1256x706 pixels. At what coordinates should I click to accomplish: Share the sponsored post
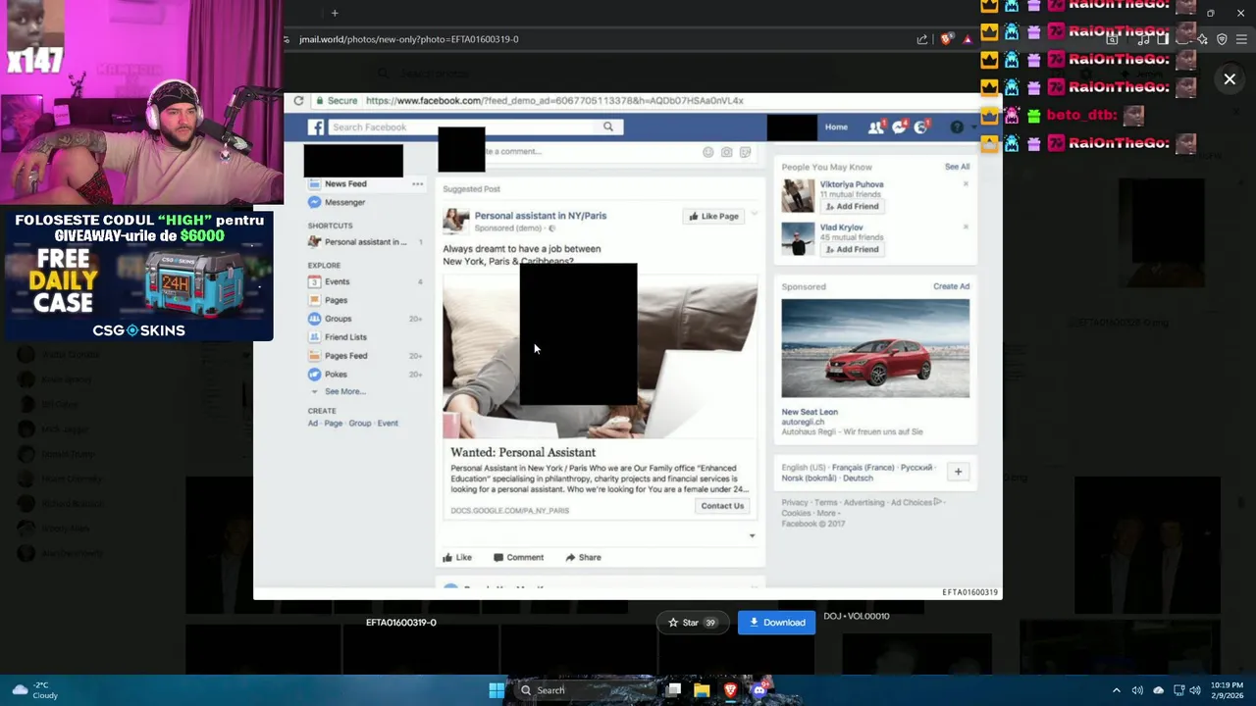pos(583,558)
